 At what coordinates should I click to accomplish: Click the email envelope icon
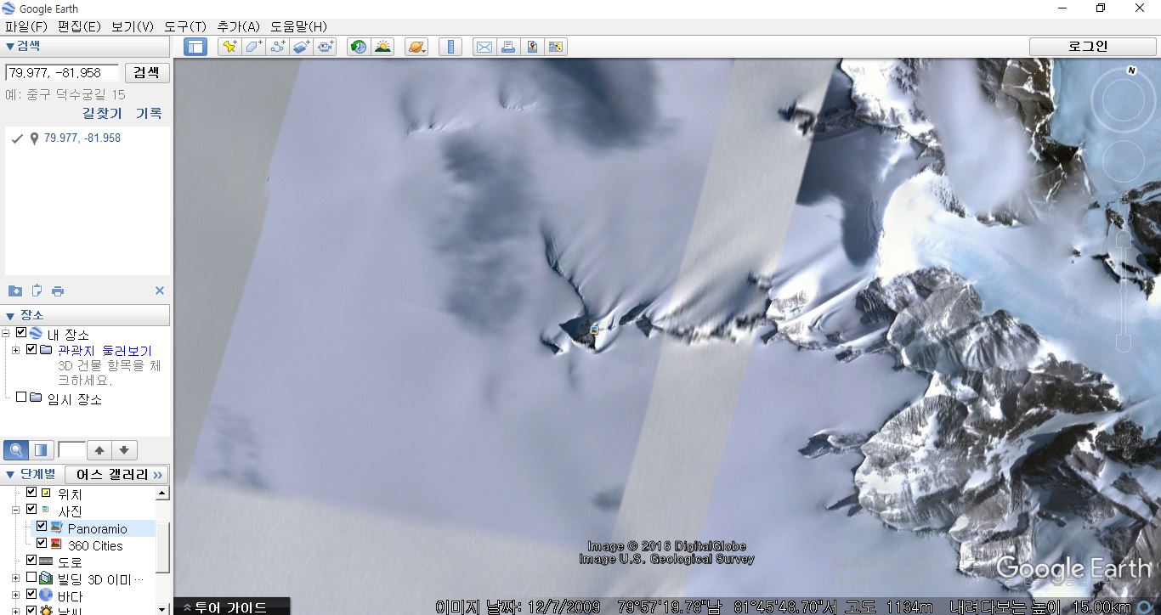click(484, 47)
